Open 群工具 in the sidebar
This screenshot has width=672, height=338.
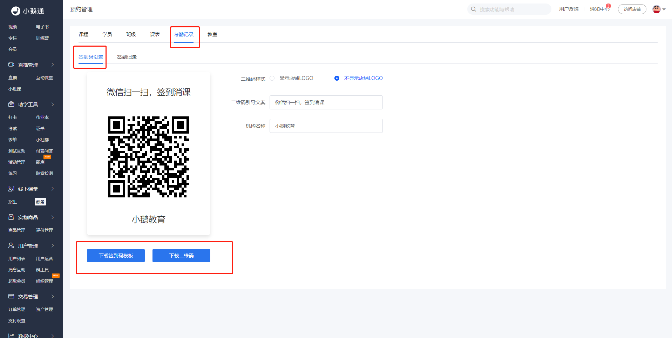click(x=42, y=270)
